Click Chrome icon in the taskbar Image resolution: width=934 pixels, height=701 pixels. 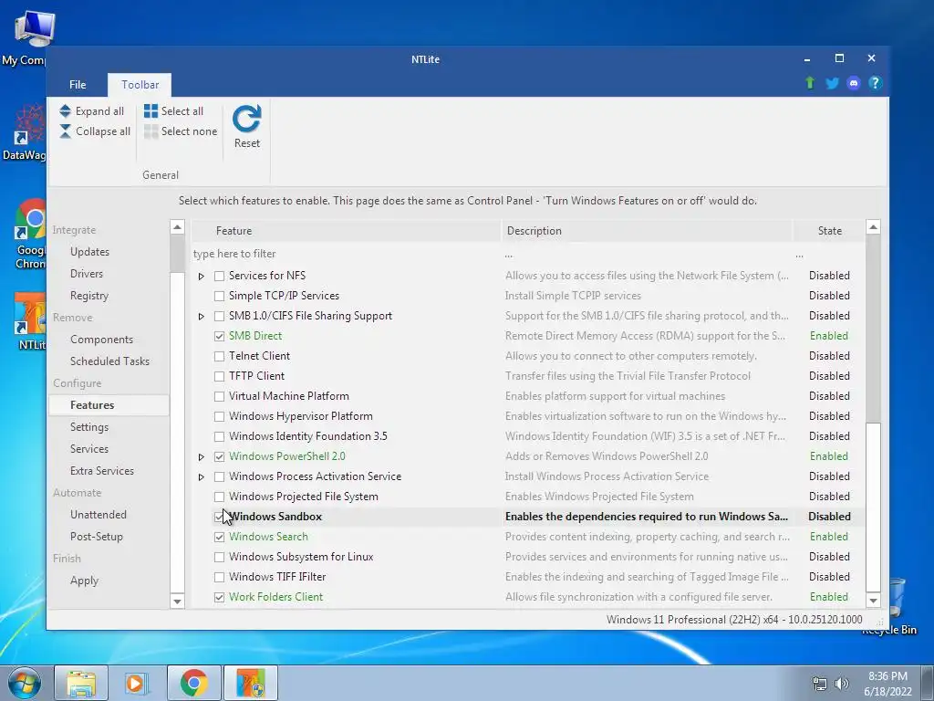(193, 683)
